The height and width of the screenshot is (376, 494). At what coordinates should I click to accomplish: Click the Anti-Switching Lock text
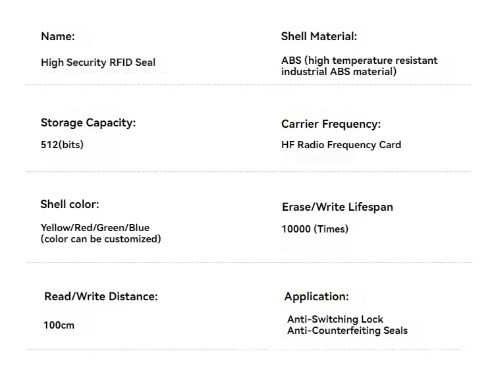335,319
